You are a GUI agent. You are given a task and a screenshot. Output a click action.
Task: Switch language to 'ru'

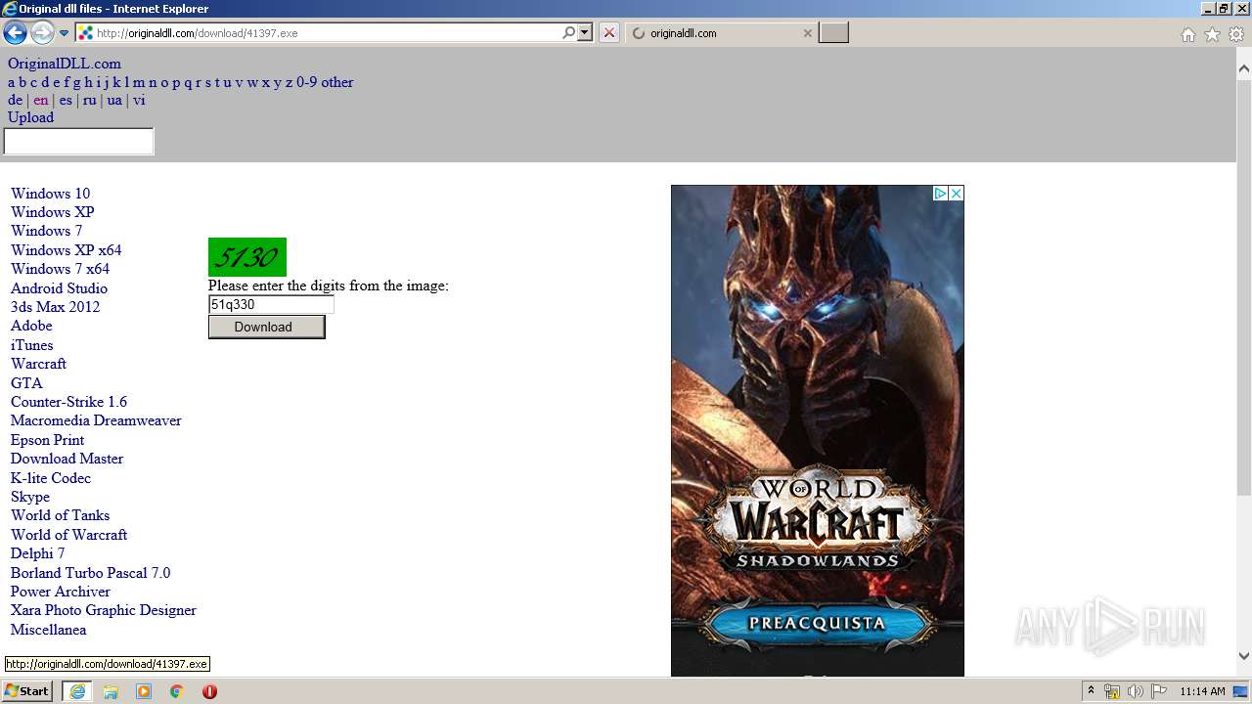click(89, 100)
